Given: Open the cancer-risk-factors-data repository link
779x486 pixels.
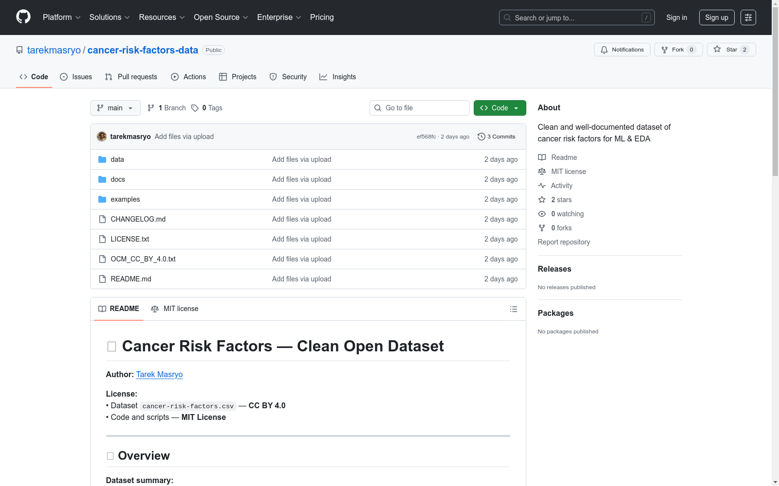Looking at the screenshot, I should 143,50.
